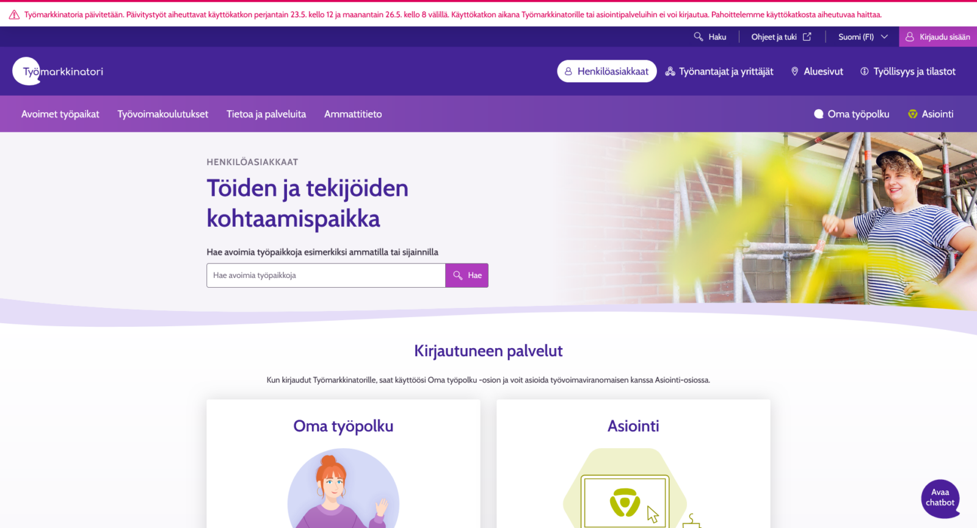Switch to Työnantajat ja yrittäjät
The width and height of the screenshot is (977, 528).
[x=719, y=71]
